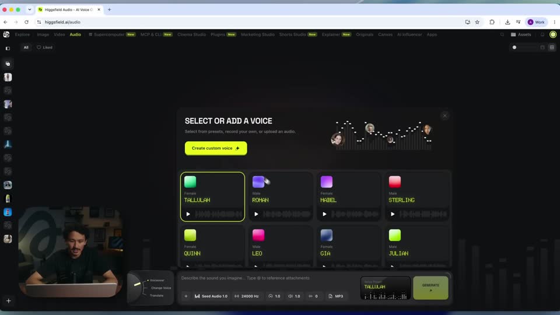Open the Work profile menu

536,22
